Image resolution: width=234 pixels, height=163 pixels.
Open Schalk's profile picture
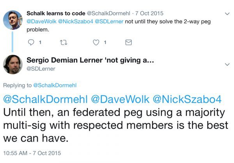coord(13,20)
